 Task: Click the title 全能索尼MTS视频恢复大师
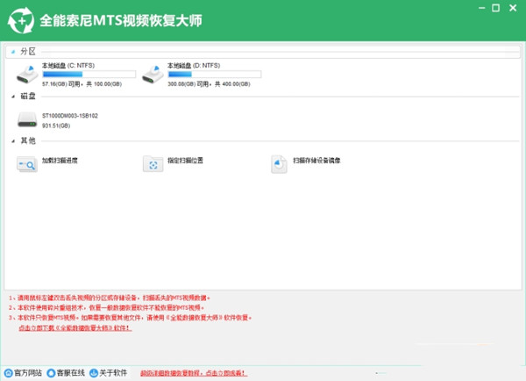point(121,20)
